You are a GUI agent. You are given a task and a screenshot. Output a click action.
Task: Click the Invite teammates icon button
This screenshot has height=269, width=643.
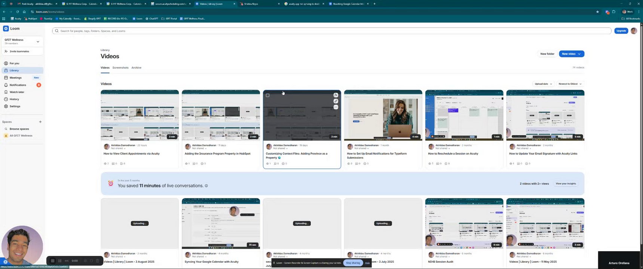coord(6,51)
